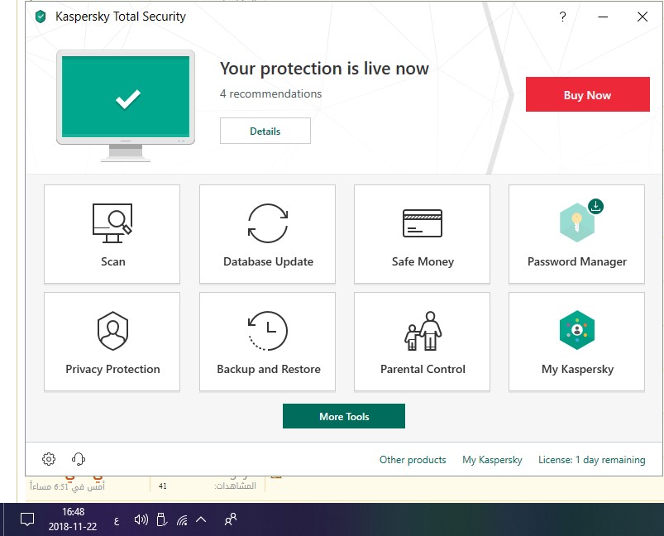
Task: Open the My Kaspersky tile
Action: point(576,342)
